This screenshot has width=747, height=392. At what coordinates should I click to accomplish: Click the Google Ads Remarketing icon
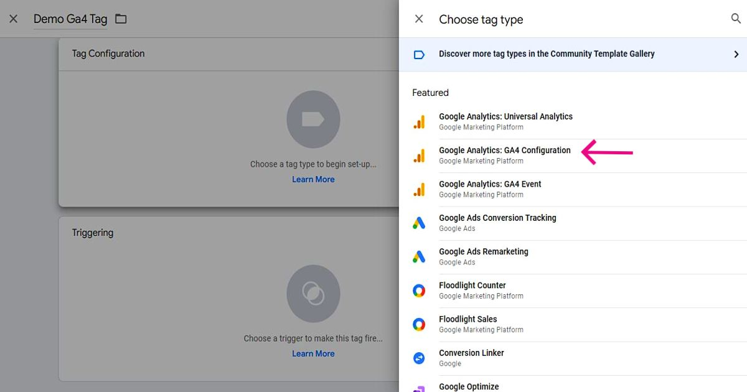tap(419, 256)
